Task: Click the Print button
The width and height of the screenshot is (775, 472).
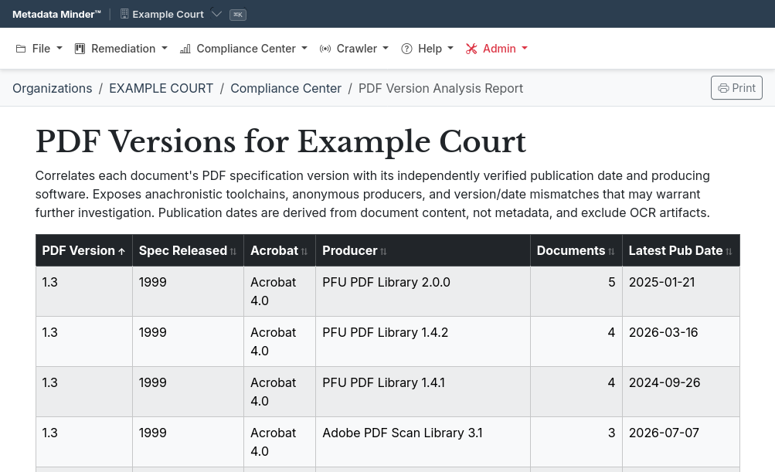Action: 736,88
